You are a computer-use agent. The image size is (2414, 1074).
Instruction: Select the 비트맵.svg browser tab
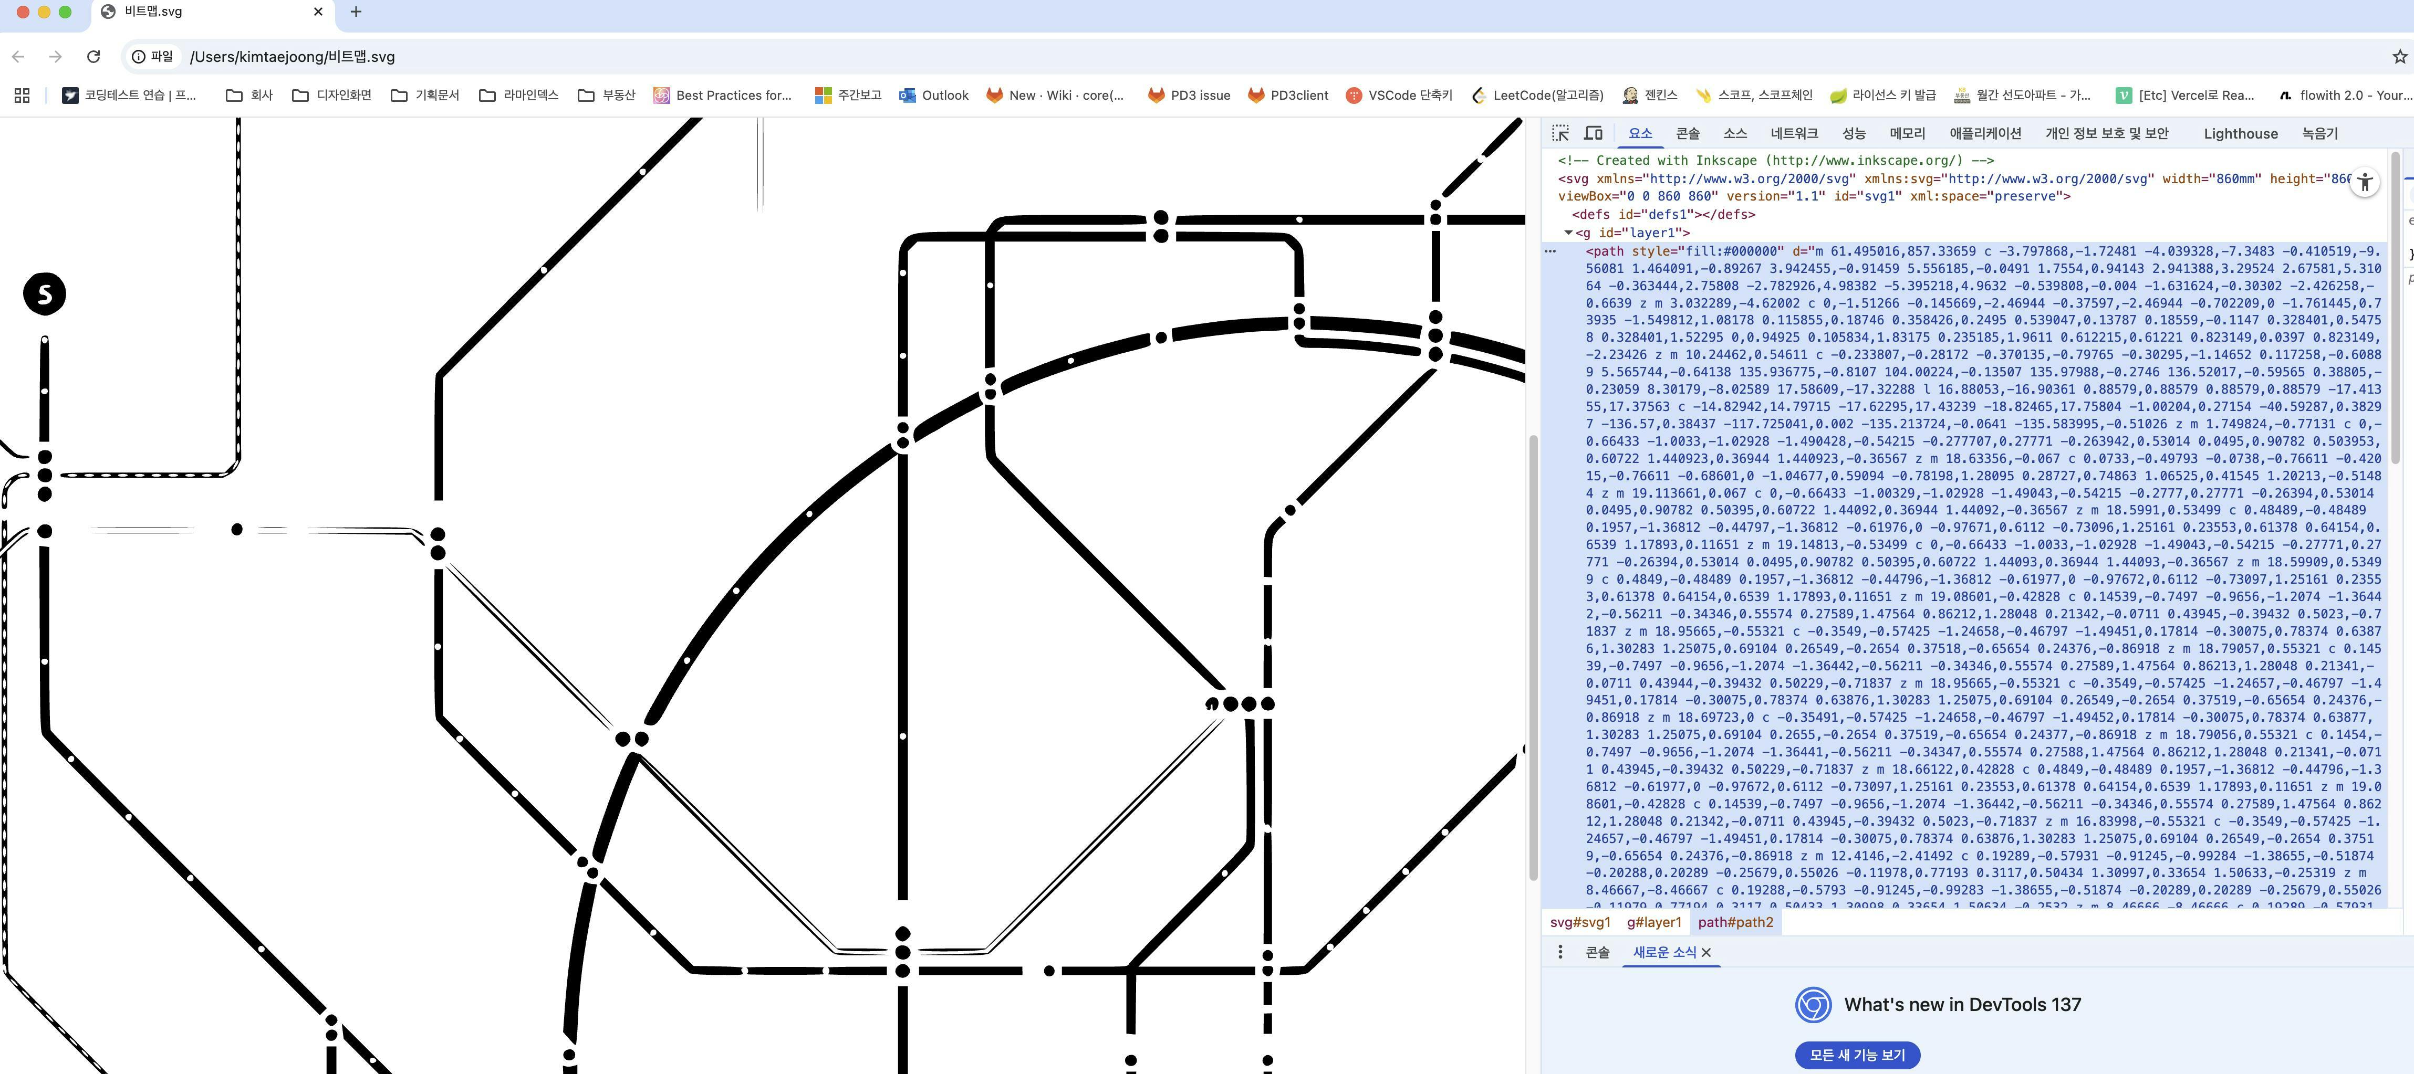pos(213,12)
